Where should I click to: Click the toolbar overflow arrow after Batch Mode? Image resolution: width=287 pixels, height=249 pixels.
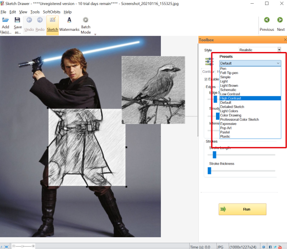tap(95, 34)
